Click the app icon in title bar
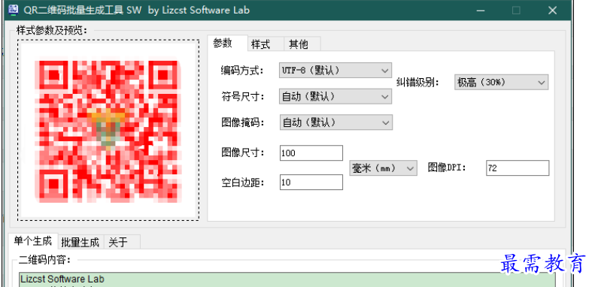This screenshot has height=287, width=592. [13, 11]
